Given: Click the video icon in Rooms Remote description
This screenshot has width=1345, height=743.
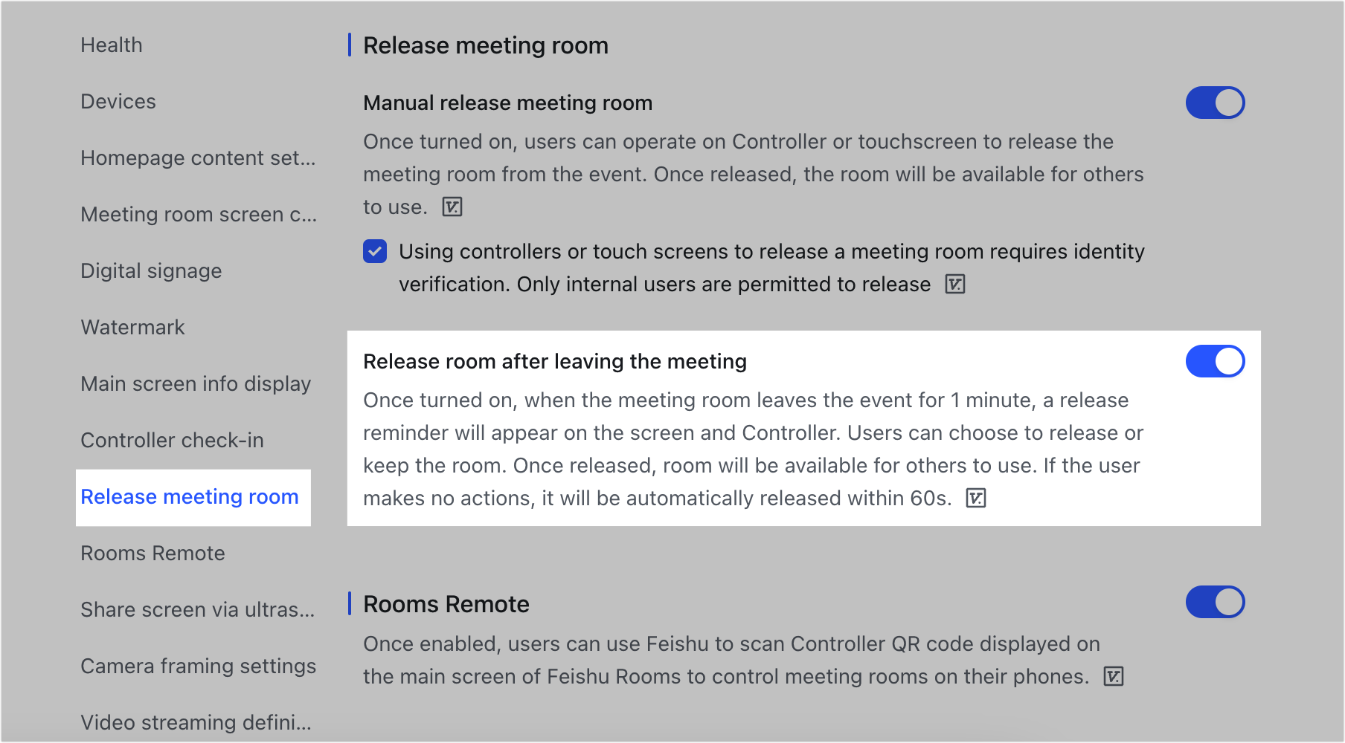Looking at the screenshot, I should click(1113, 676).
